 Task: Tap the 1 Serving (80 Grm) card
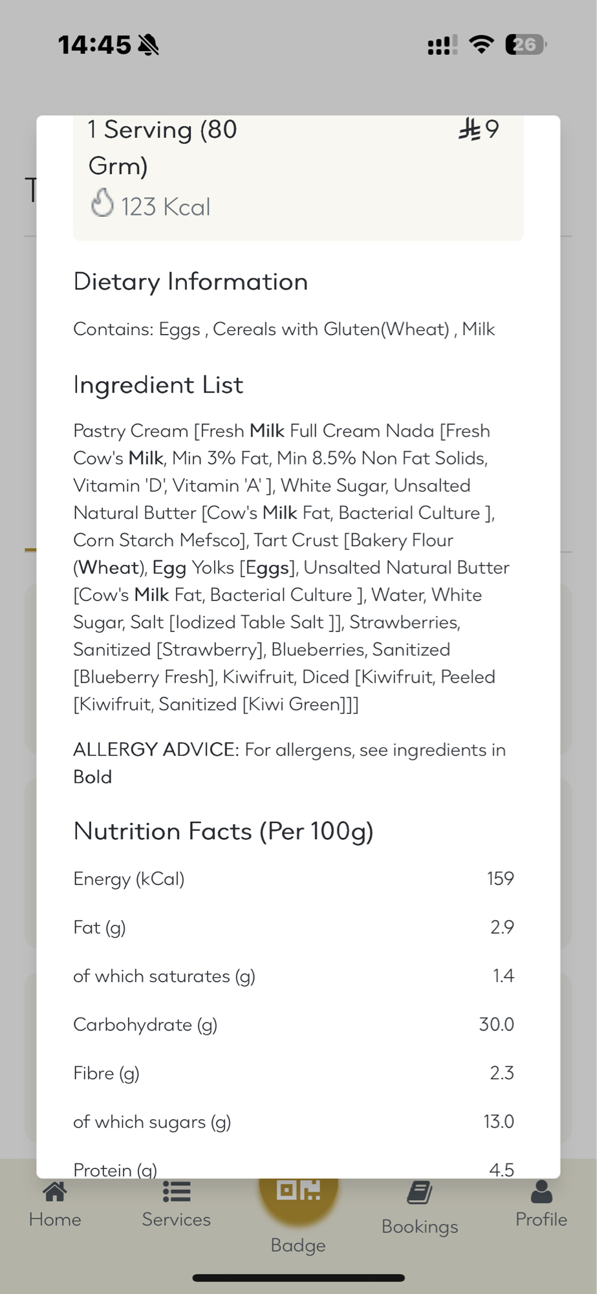(298, 177)
